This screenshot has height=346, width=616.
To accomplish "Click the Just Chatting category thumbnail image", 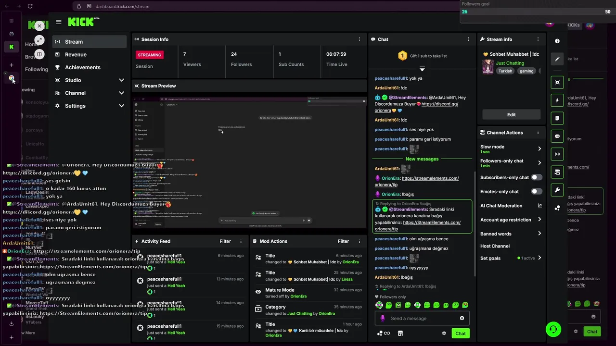I will [488, 67].
